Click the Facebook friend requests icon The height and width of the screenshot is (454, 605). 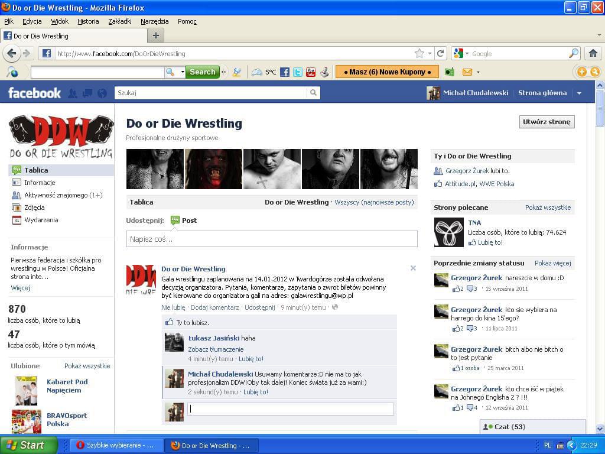click(x=72, y=93)
